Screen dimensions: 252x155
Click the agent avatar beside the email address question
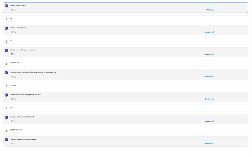tap(6, 117)
